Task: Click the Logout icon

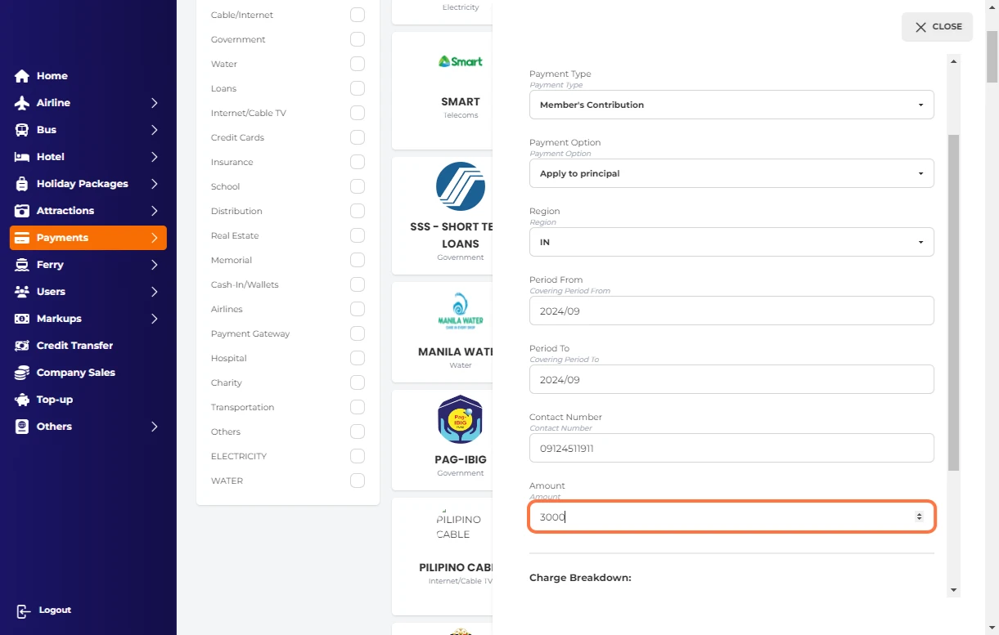Action: [x=24, y=610]
